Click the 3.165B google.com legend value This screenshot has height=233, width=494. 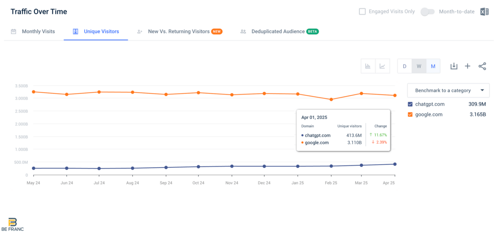click(x=478, y=114)
